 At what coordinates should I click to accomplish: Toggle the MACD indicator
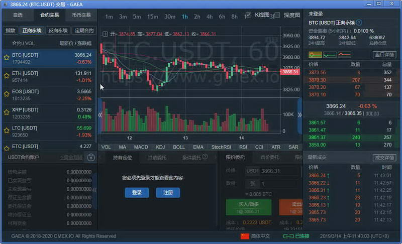(141, 147)
